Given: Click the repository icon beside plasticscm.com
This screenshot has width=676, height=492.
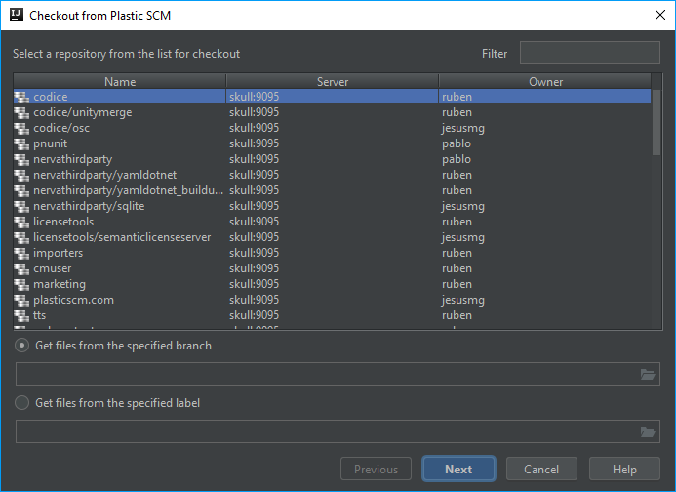Looking at the screenshot, I should tap(21, 300).
